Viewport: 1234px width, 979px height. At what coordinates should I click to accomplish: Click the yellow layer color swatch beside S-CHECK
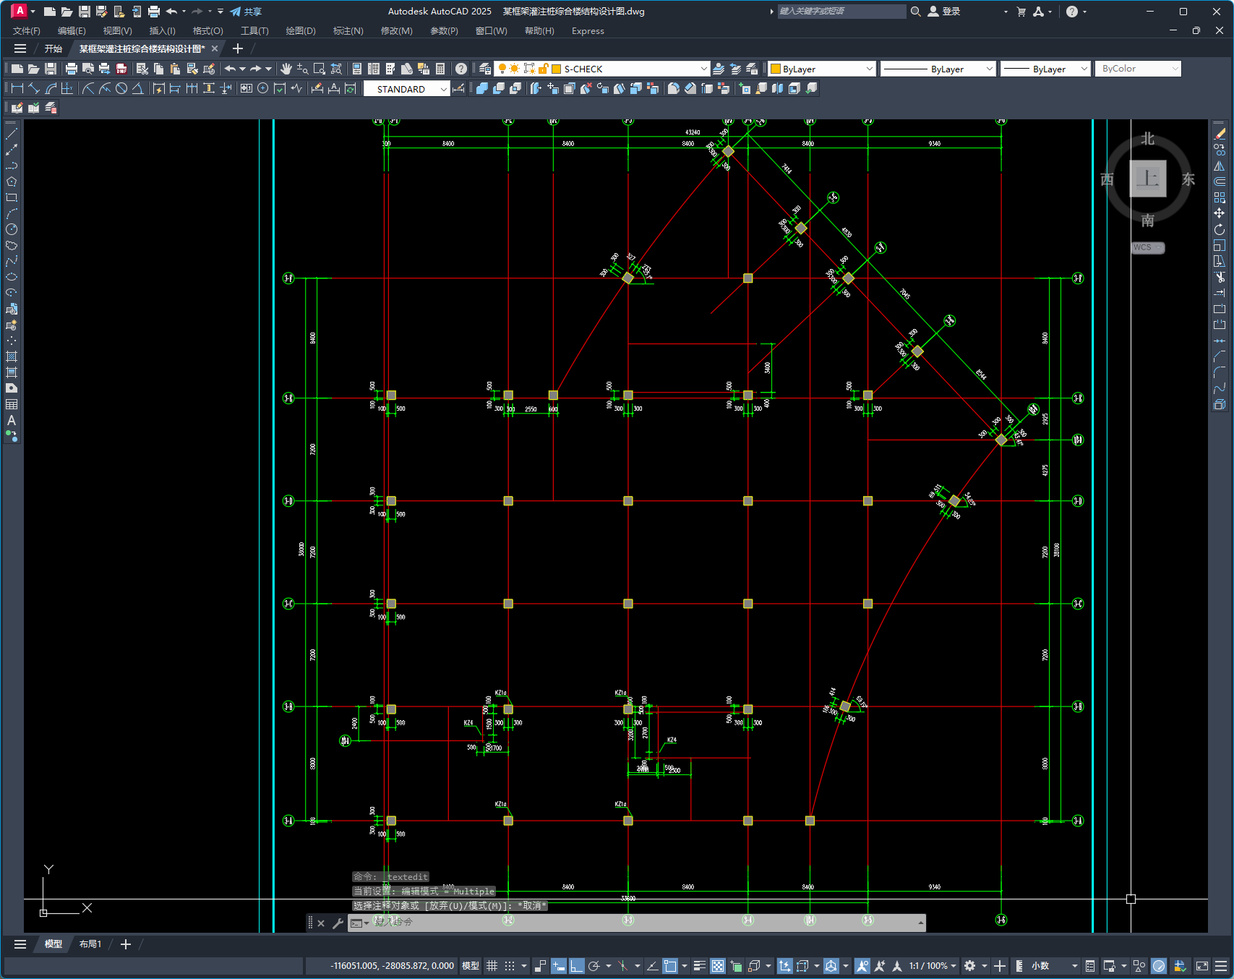coord(557,69)
